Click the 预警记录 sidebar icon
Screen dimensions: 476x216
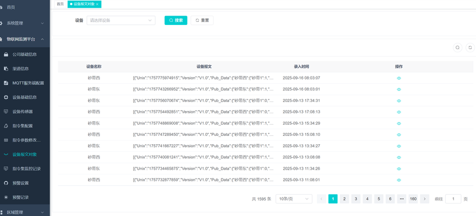coord(6,197)
